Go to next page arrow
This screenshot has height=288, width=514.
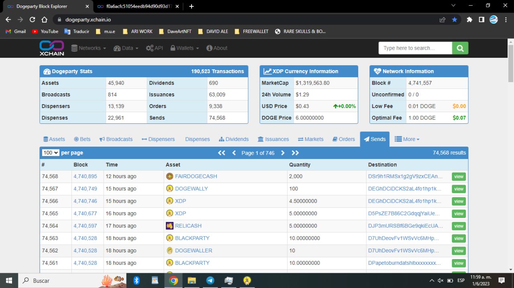(283, 153)
